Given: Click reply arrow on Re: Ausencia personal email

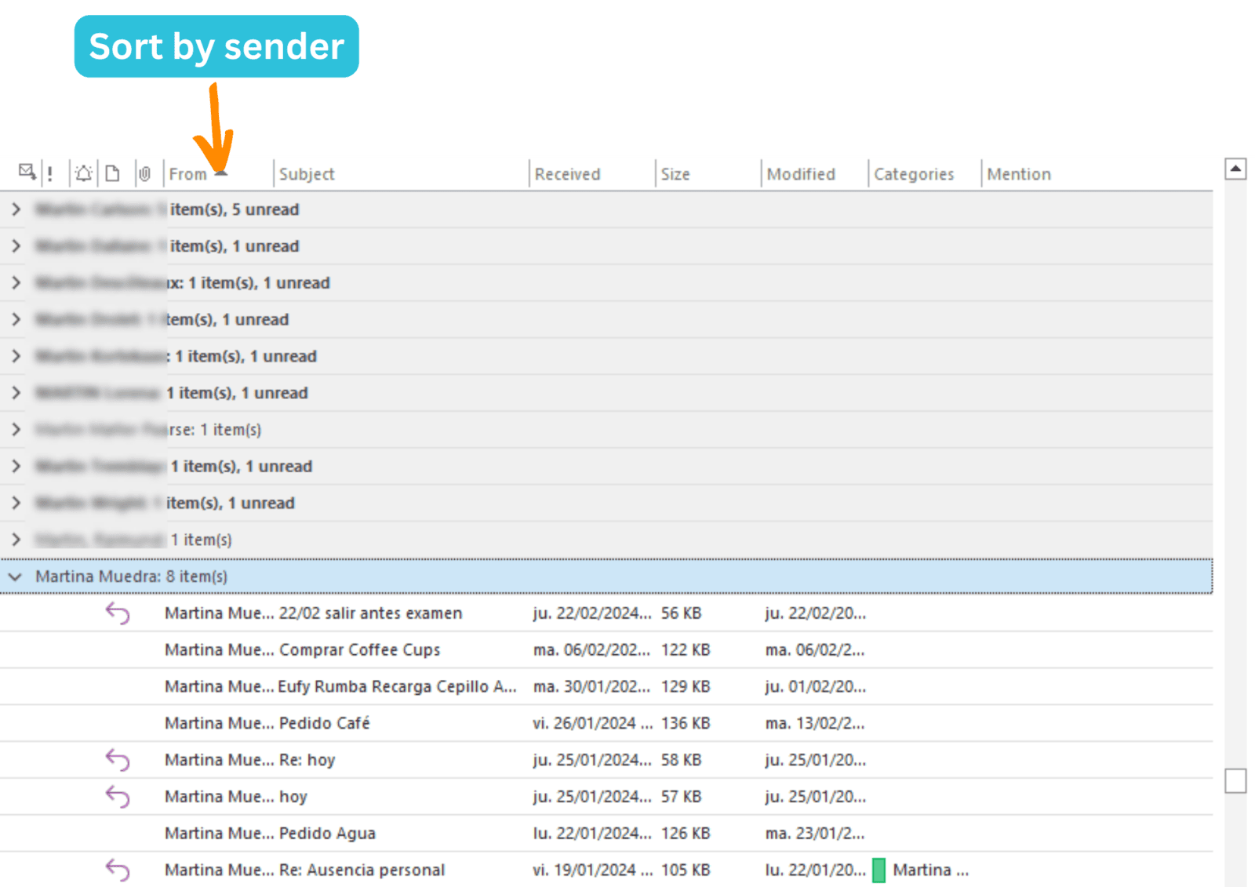Looking at the screenshot, I should click(118, 870).
